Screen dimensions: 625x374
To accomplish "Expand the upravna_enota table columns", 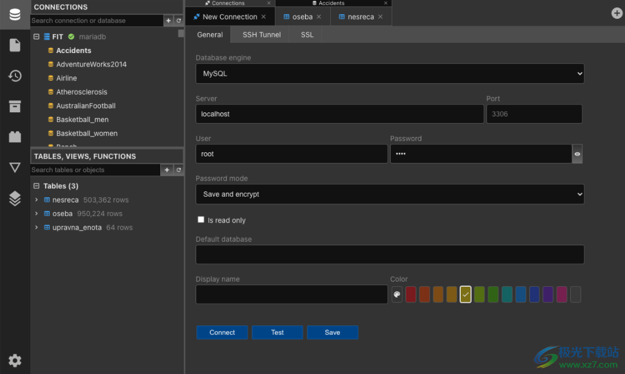I will (x=36, y=227).
